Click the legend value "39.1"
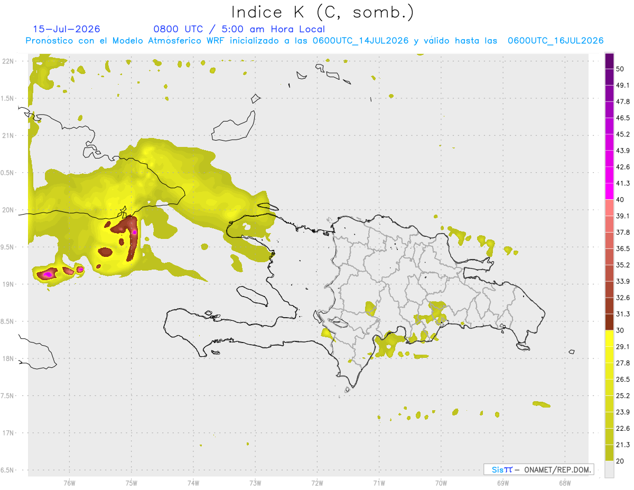 (623, 216)
